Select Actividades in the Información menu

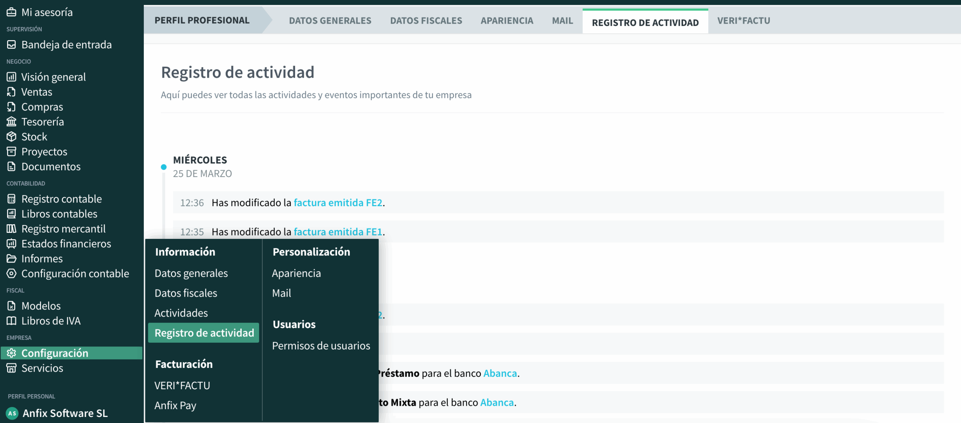click(181, 313)
